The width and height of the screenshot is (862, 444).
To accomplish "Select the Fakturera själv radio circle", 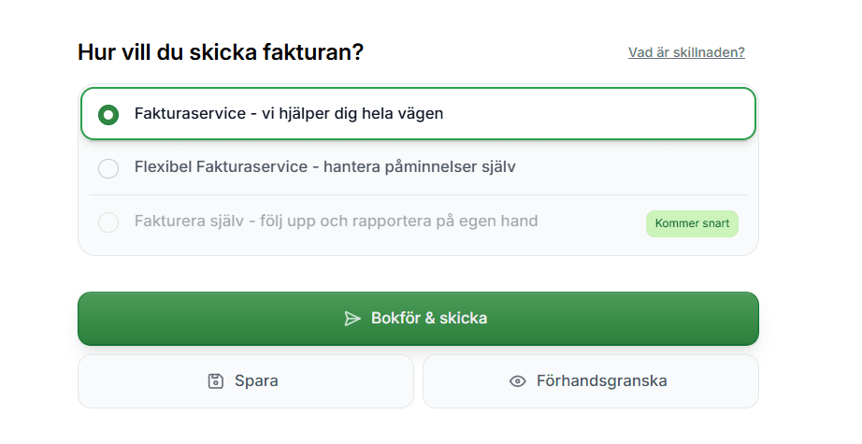I will click(108, 222).
